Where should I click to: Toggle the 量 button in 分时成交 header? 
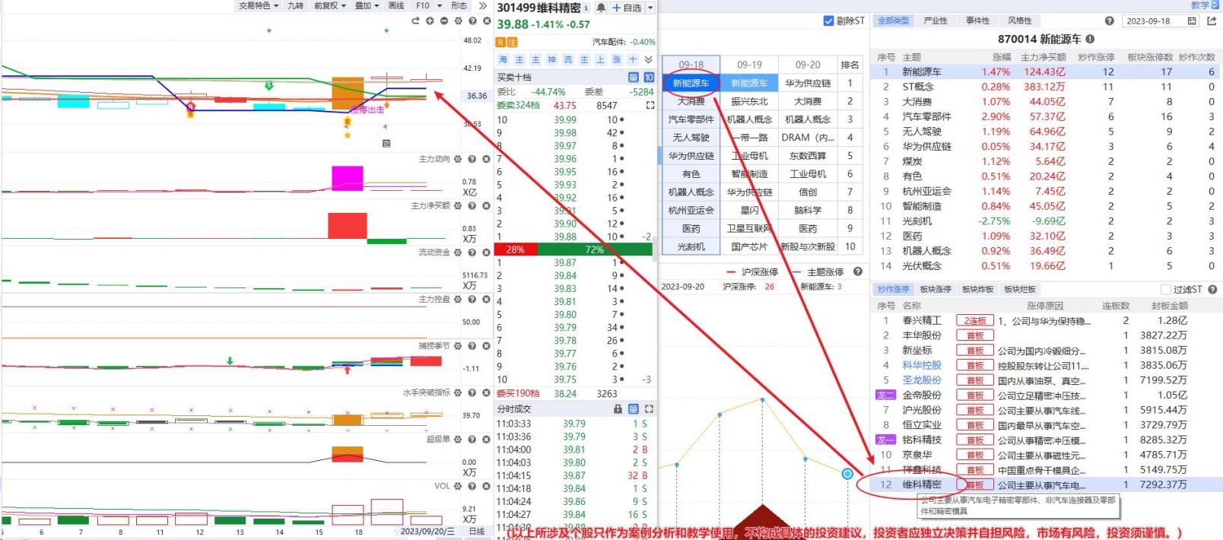(634, 409)
